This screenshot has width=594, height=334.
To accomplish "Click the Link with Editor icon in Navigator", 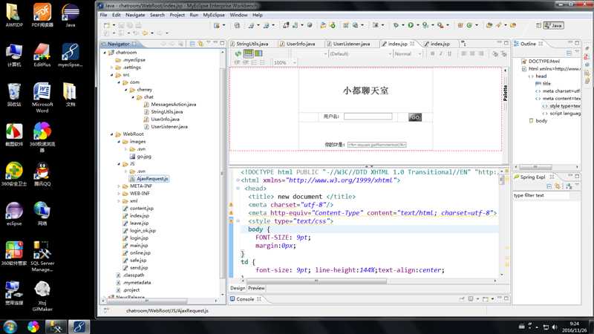I will (x=200, y=44).
